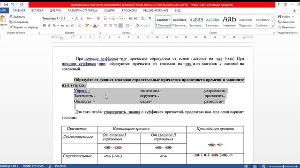This screenshot has width=300, height=168.
Task: Open font size dropdown showing 12
Action: (72, 19)
